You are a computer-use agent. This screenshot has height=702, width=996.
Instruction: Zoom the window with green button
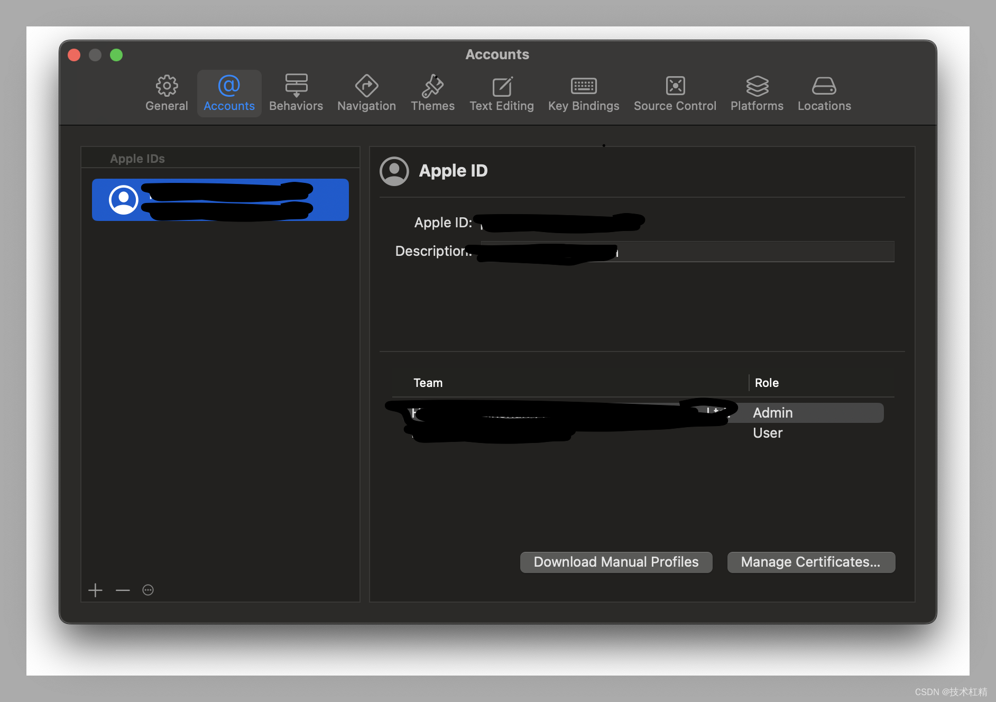(116, 55)
